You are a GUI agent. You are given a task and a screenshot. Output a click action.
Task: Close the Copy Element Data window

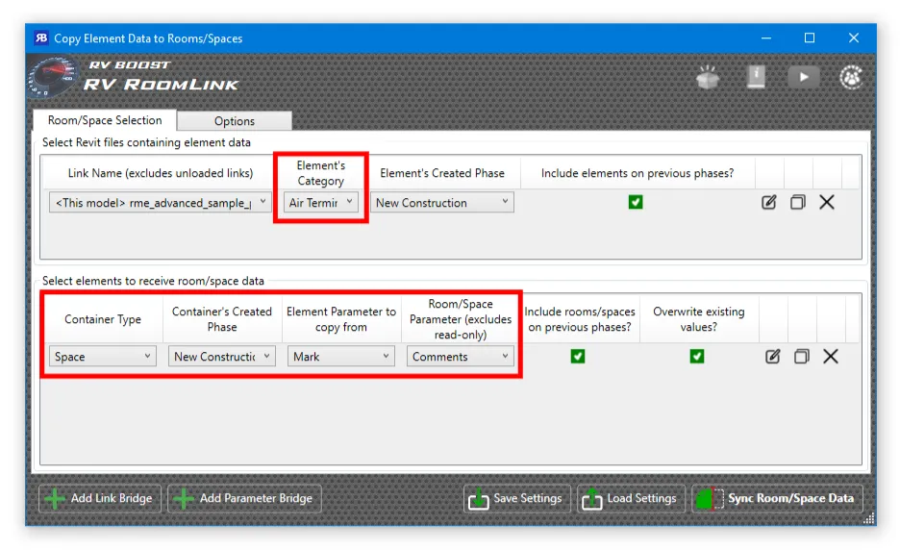(x=854, y=37)
